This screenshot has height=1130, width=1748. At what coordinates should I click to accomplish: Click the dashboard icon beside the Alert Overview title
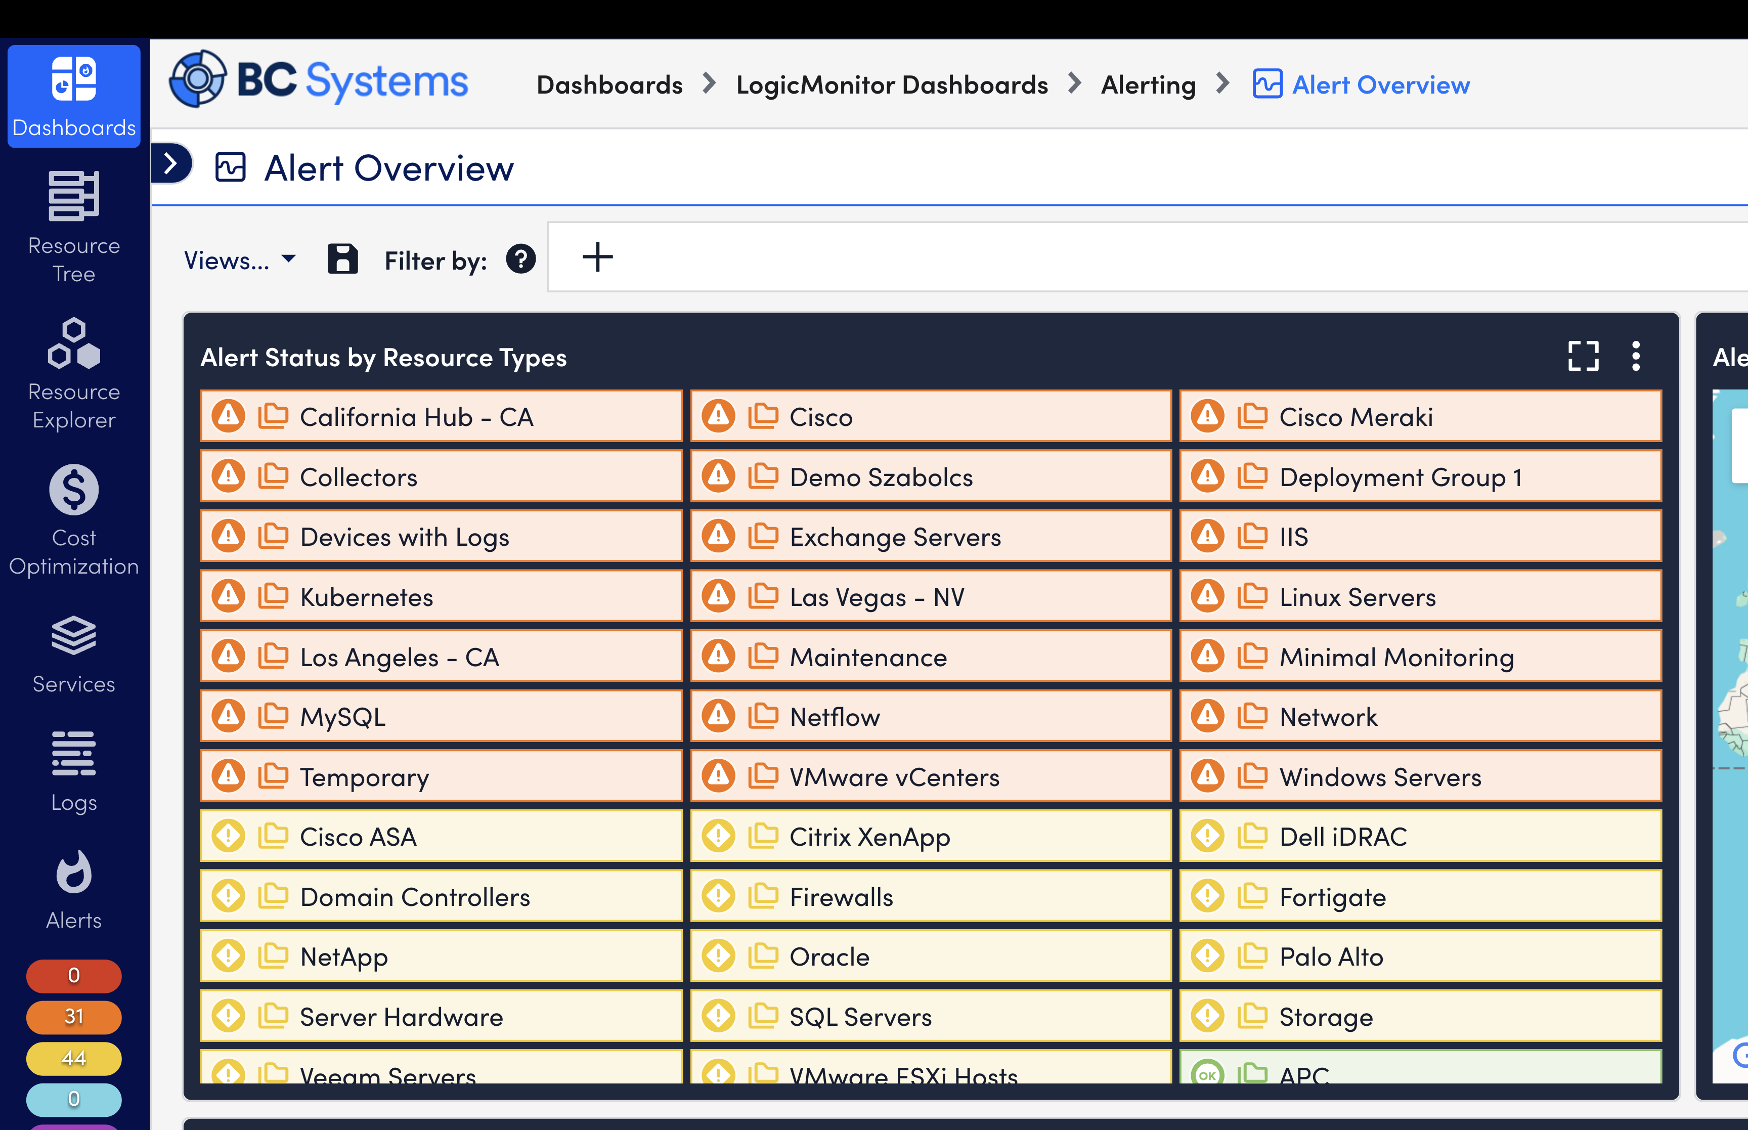pos(230,167)
